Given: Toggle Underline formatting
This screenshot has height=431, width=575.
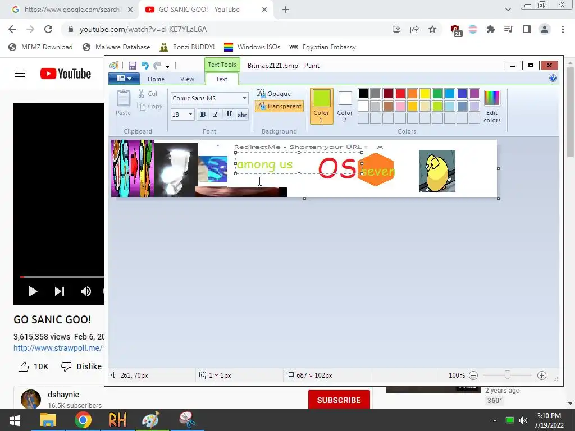Looking at the screenshot, I should [x=229, y=114].
